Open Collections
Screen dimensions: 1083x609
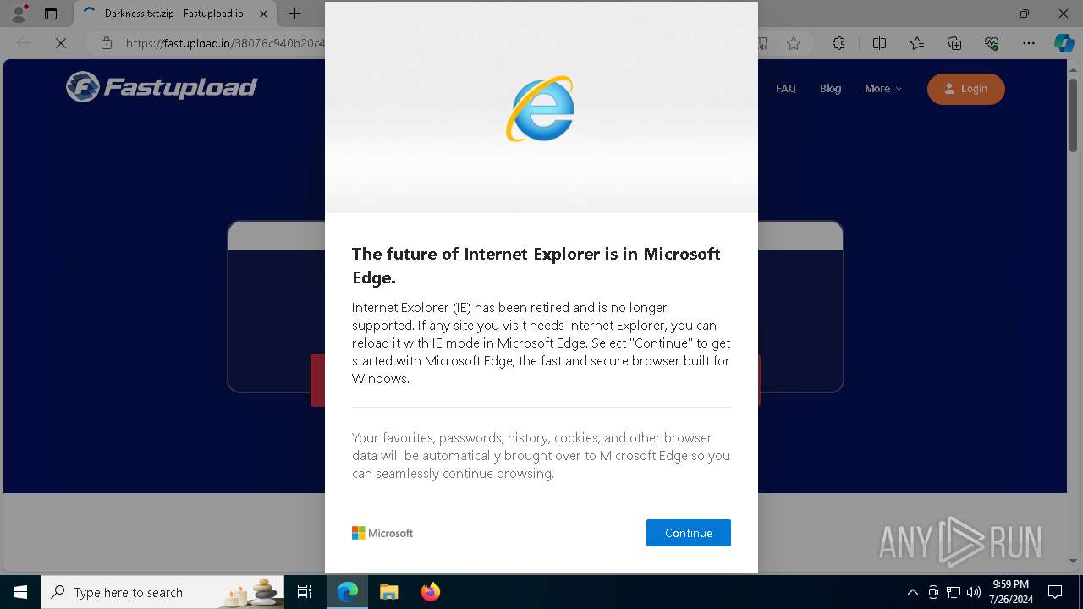pyautogui.click(x=954, y=43)
